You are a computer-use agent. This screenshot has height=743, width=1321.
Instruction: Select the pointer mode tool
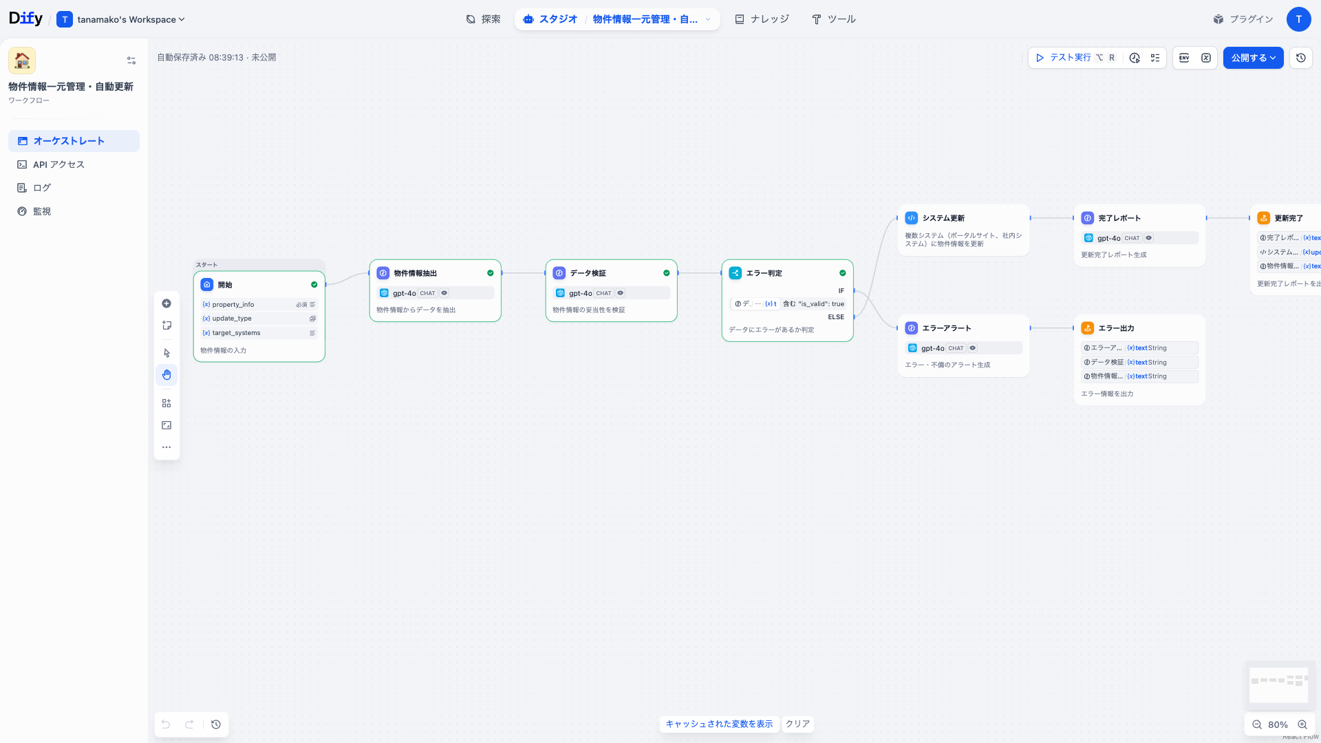coord(166,352)
